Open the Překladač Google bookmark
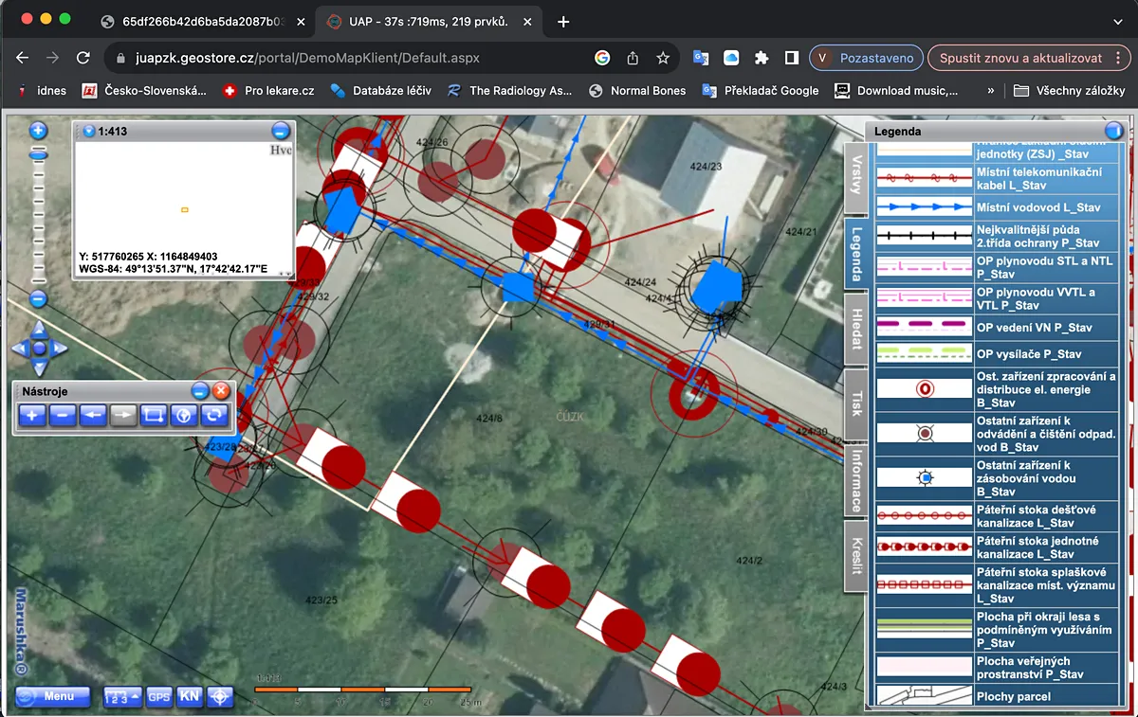Image resolution: width=1138 pixels, height=717 pixels. [x=761, y=91]
